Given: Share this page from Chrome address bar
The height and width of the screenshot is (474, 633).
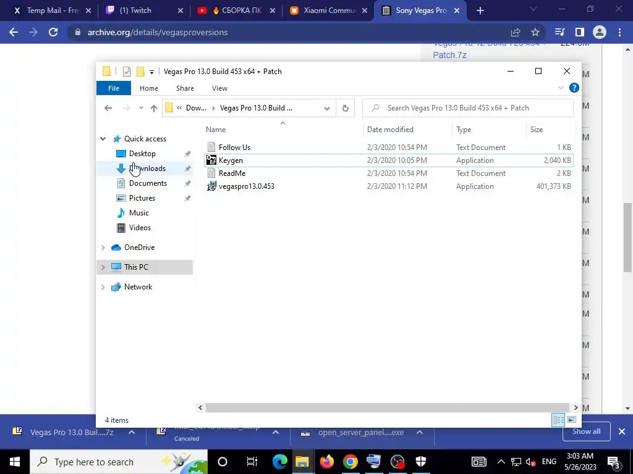Looking at the screenshot, I should click(x=516, y=32).
